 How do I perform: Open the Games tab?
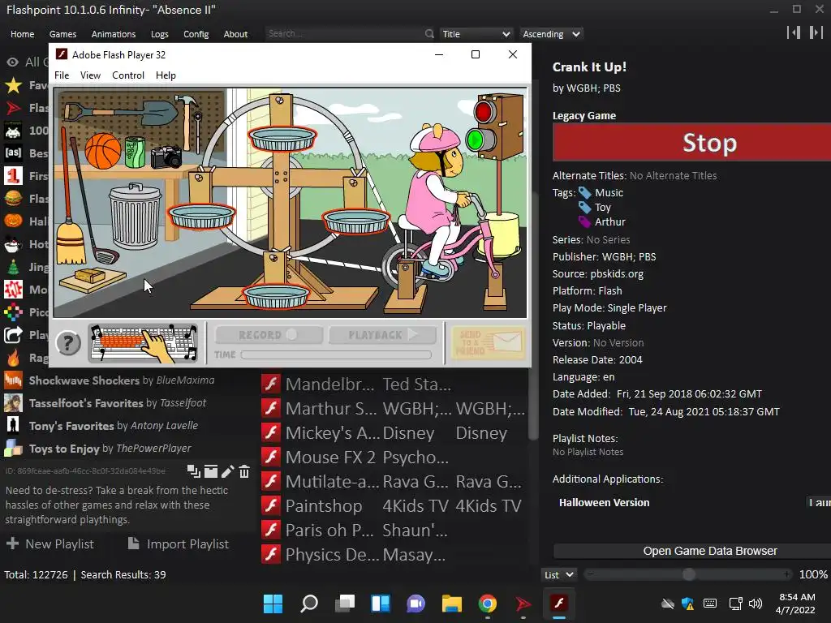pos(62,34)
